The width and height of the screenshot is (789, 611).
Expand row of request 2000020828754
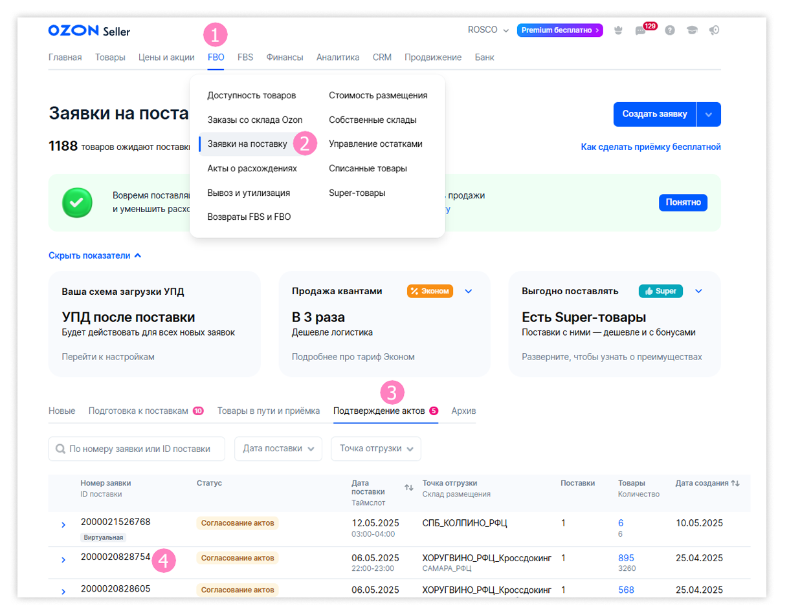(x=63, y=559)
